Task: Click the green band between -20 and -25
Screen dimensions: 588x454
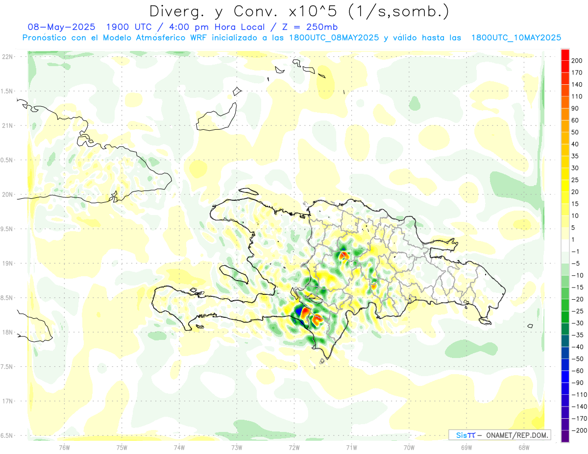Action: tap(565, 305)
